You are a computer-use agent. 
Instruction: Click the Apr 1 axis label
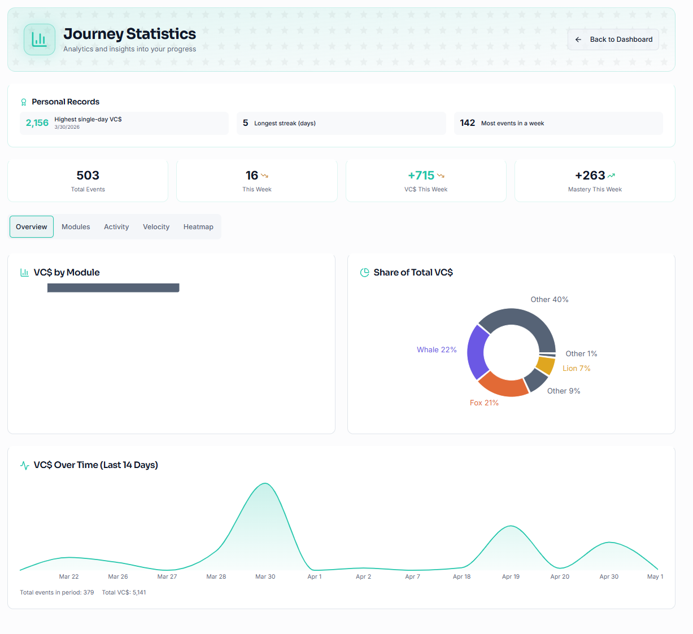[315, 577]
